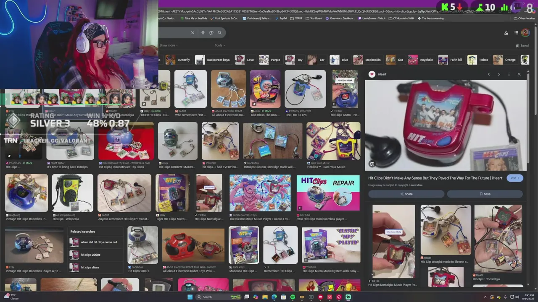This screenshot has height=302, width=538.
Task: Click the Visit button for iHeart article
Action: 515,178
